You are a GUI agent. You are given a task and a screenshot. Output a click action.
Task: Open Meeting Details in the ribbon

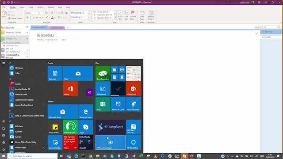tap(151, 15)
